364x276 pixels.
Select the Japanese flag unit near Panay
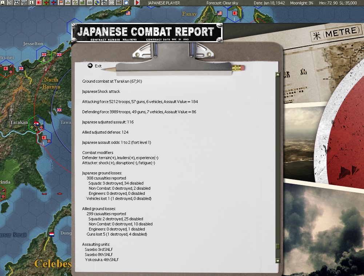click(235, 13)
